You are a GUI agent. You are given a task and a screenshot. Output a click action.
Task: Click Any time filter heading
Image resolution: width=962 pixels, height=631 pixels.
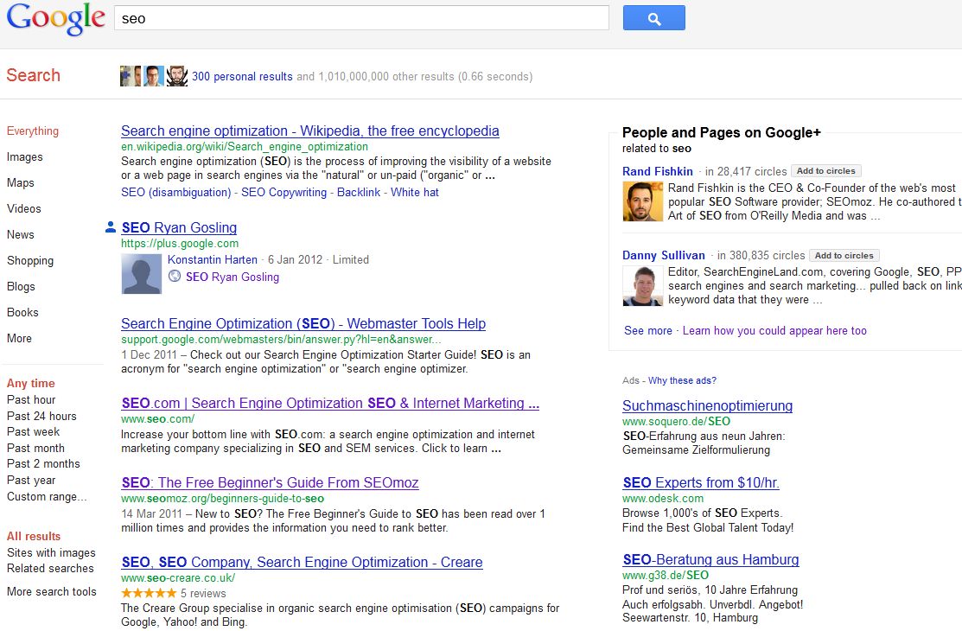pyautogui.click(x=30, y=383)
